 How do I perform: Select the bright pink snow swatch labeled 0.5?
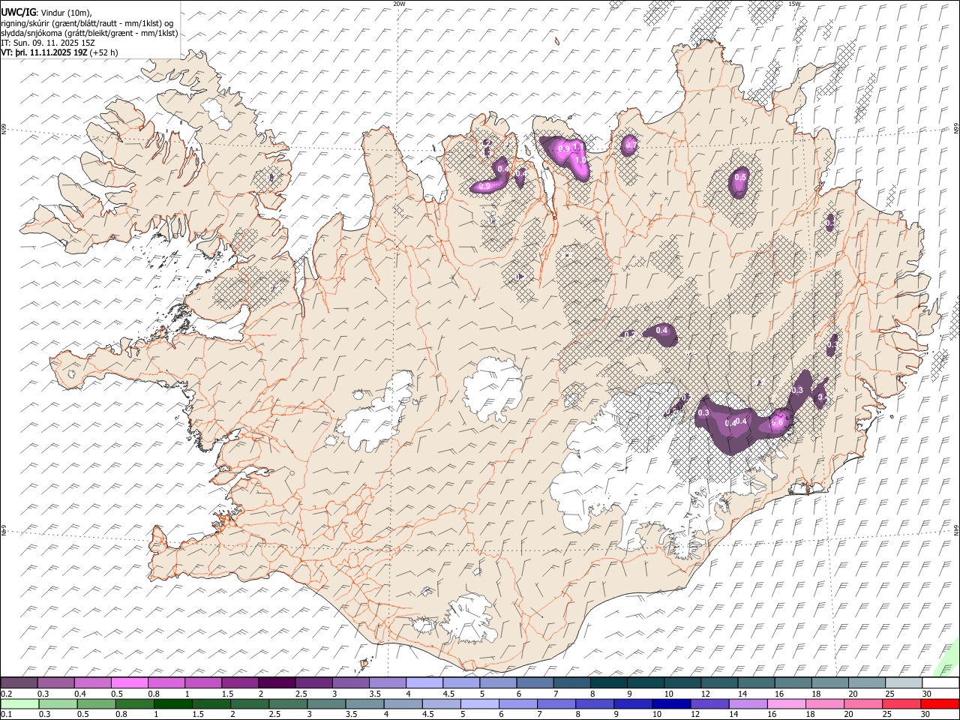pos(130,683)
